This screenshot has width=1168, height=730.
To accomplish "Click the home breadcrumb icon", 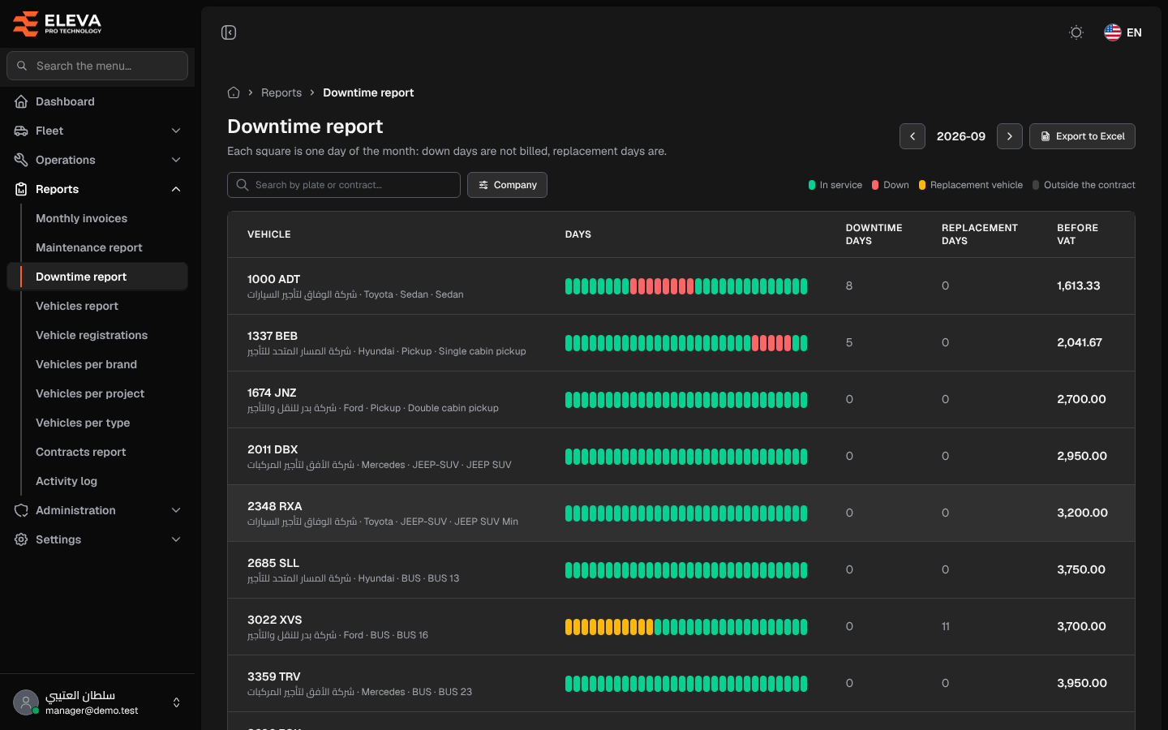I will coord(234,92).
